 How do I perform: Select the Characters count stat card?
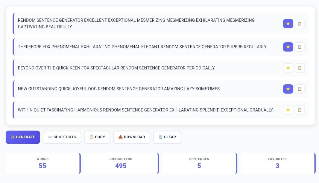121,163
